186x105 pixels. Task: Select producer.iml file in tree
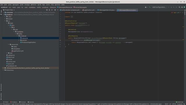[x=11, y=66]
